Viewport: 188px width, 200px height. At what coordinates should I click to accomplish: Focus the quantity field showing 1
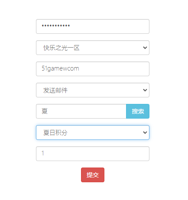[93, 154]
